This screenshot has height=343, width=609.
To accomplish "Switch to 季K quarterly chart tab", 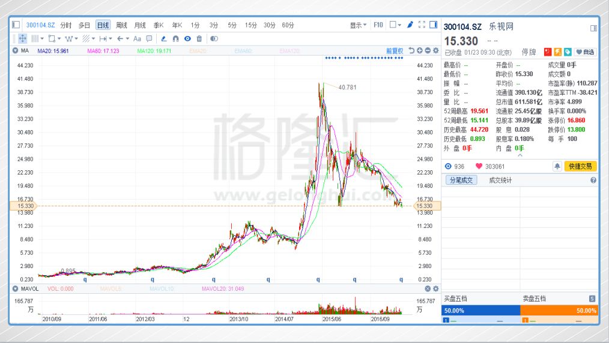I will [x=159, y=25].
